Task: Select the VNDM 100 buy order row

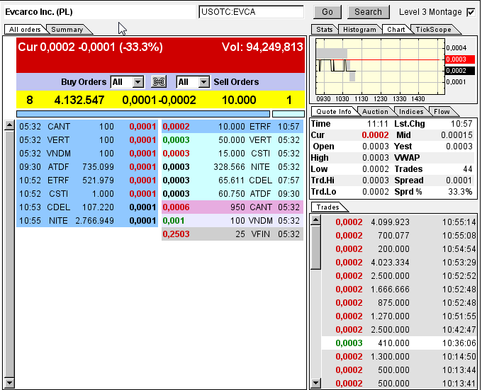Action: [87, 154]
